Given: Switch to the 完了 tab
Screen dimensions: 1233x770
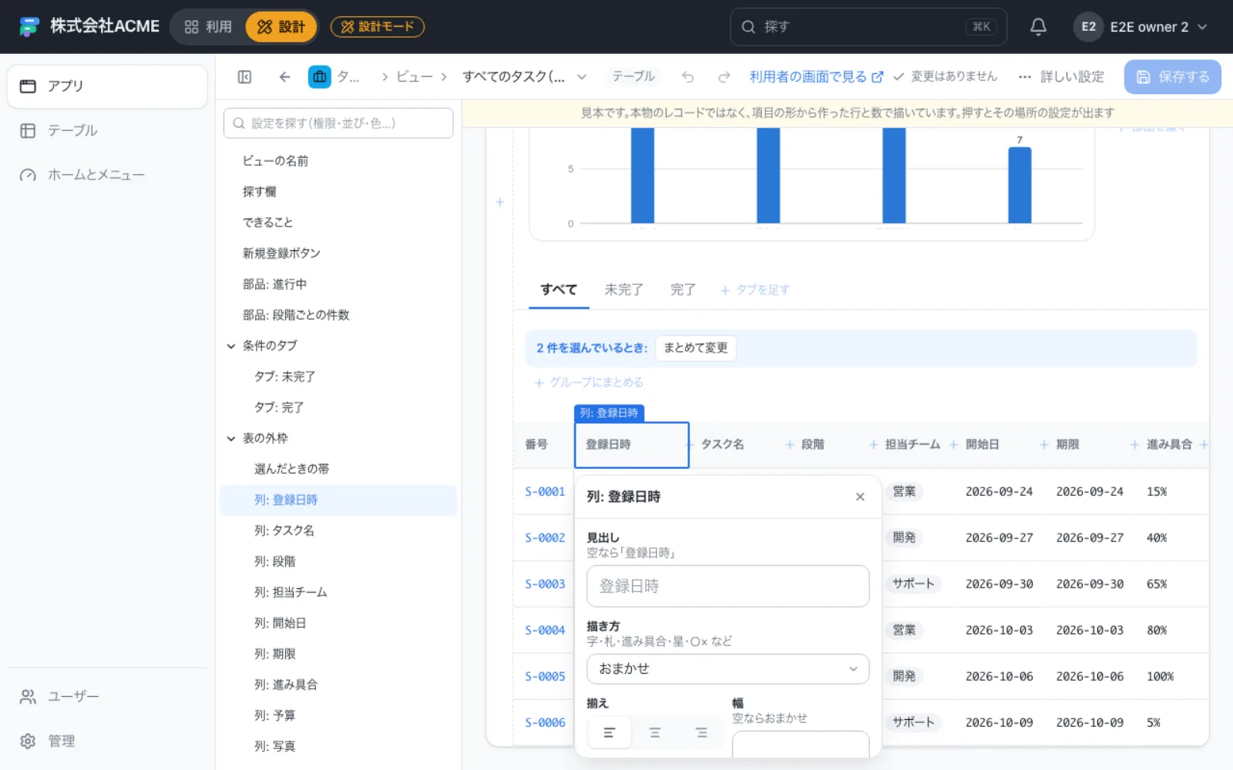Looking at the screenshot, I should click(x=683, y=290).
